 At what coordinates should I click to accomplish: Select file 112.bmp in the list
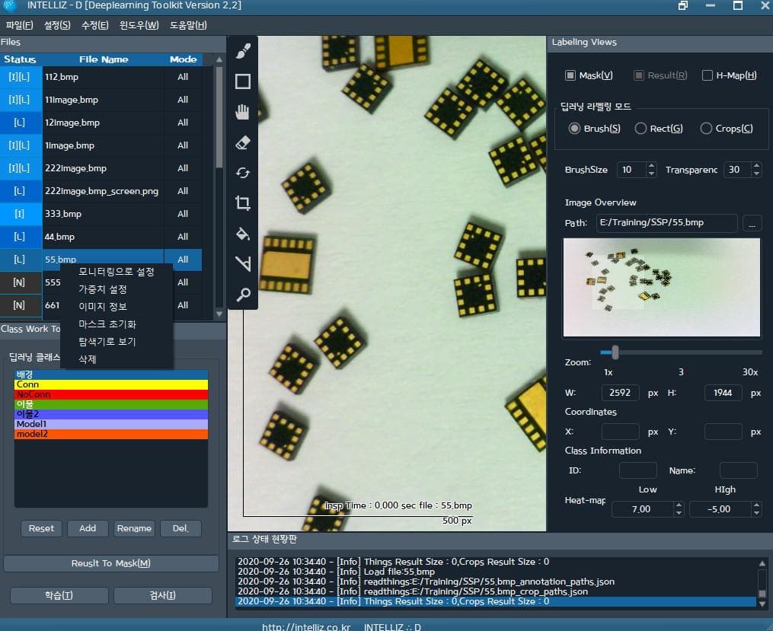pyautogui.click(x=101, y=77)
